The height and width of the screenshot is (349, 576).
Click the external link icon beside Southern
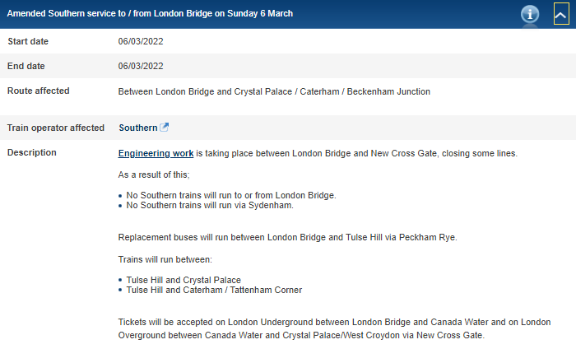(165, 128)
